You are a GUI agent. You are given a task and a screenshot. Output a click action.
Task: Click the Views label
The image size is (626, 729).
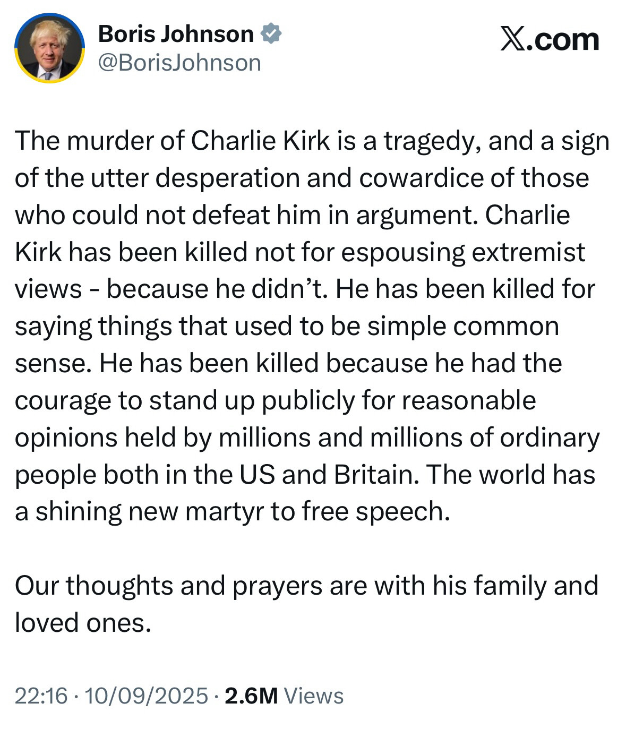[314, 696]
